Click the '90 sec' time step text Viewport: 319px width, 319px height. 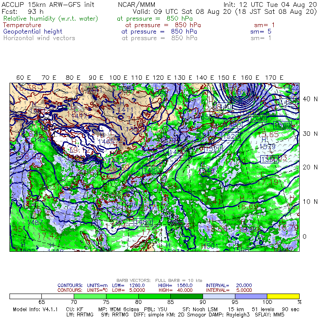(x=291, y=310)
